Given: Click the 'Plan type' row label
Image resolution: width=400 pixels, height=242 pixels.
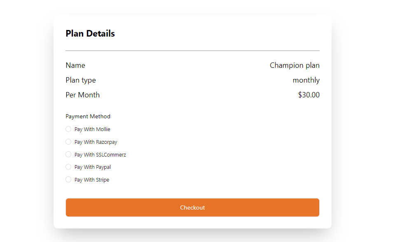Looking at the screenshot, I should tap(80, 80).
